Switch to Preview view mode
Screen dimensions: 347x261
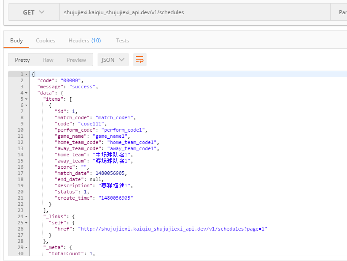pyautogui.click(x=76, y=60)
